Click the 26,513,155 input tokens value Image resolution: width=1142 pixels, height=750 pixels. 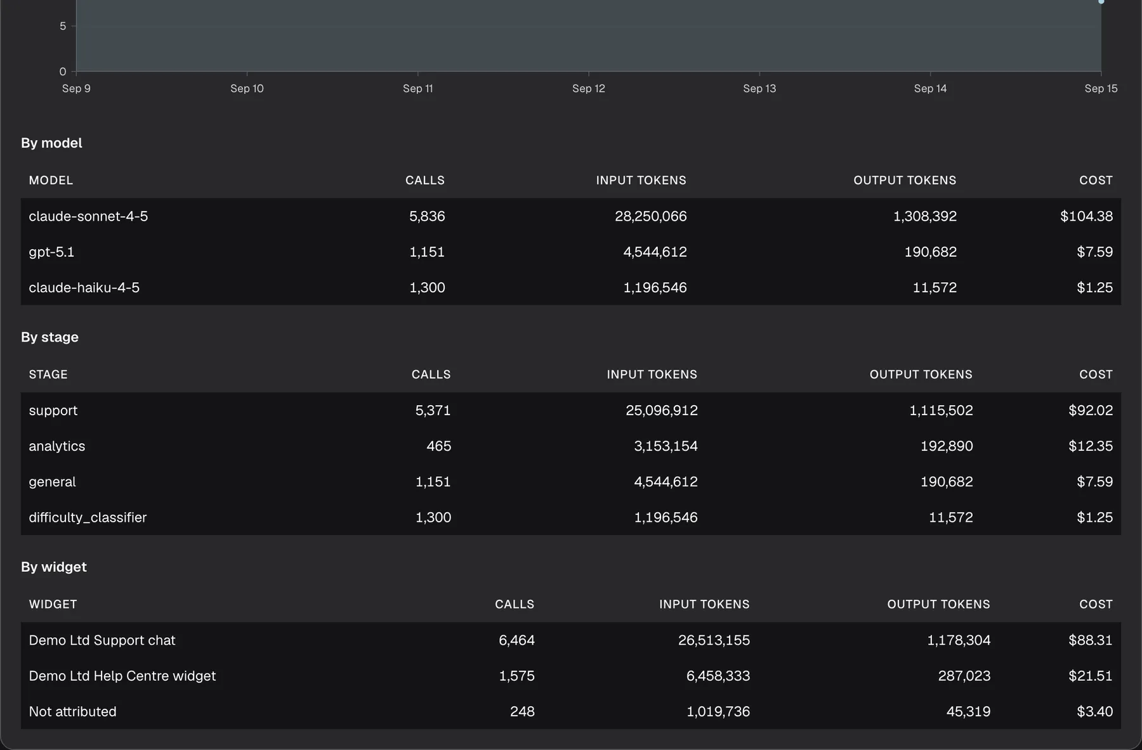(714, 640)
